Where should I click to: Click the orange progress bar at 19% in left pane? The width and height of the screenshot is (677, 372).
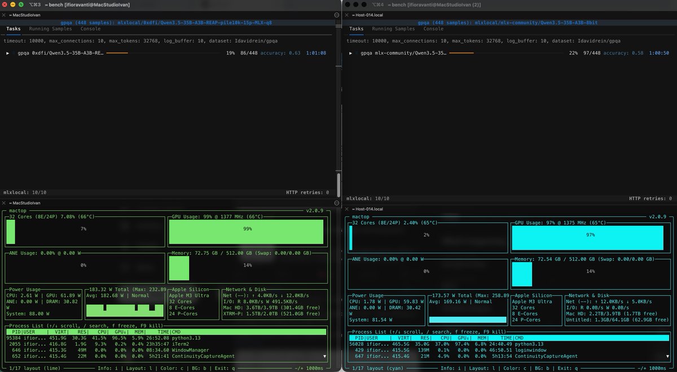point(117,53)
